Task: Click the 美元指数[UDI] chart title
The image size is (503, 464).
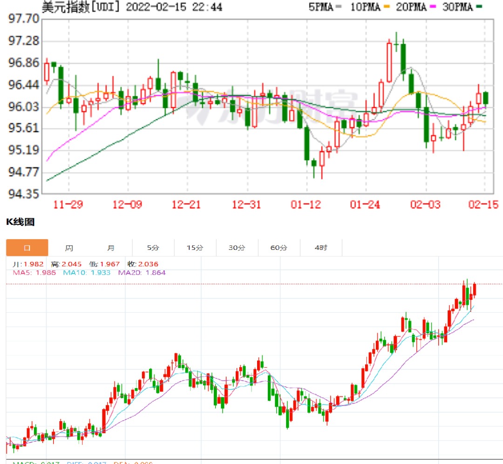Action: coord(81,7)
